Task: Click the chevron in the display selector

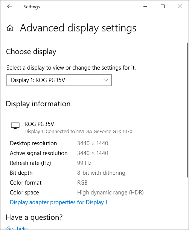Action: pyautogui.click(x=106, y=80)
